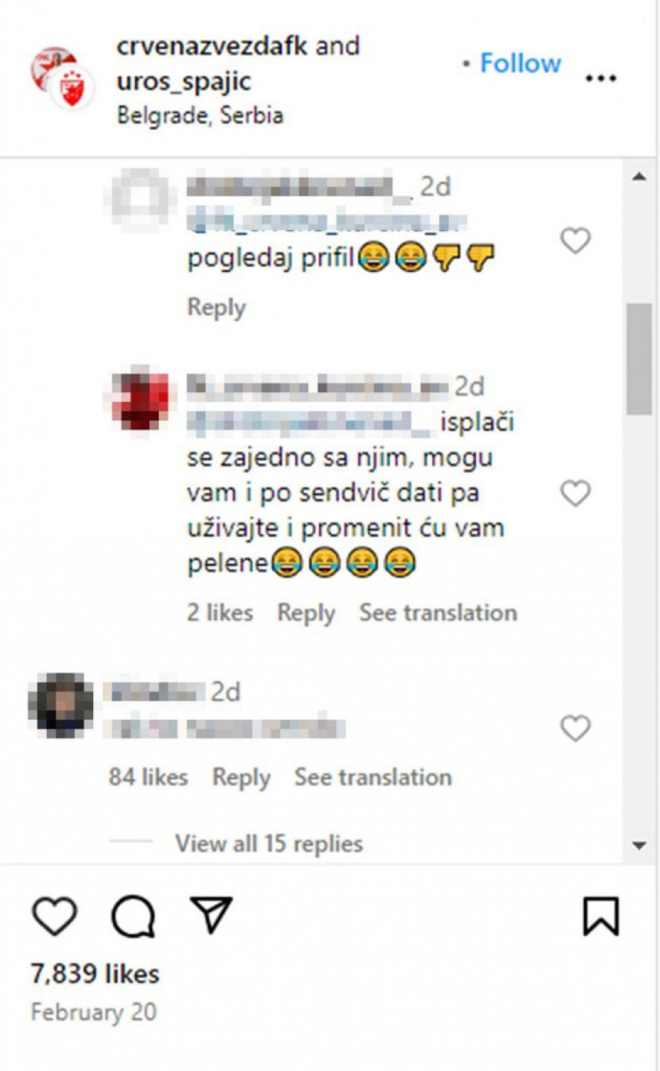Open the three-dot more options menu
This screenshot has height=1071, width=660.
tap(601, 78)
